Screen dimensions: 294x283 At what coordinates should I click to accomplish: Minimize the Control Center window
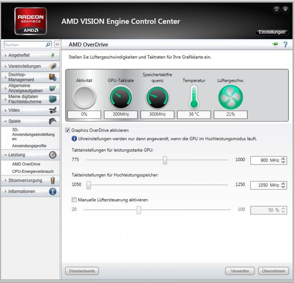277,10
